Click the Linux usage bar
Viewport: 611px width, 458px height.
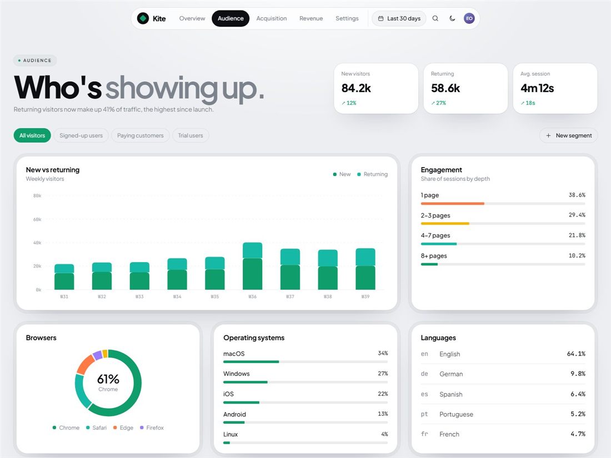coord(227,443)
